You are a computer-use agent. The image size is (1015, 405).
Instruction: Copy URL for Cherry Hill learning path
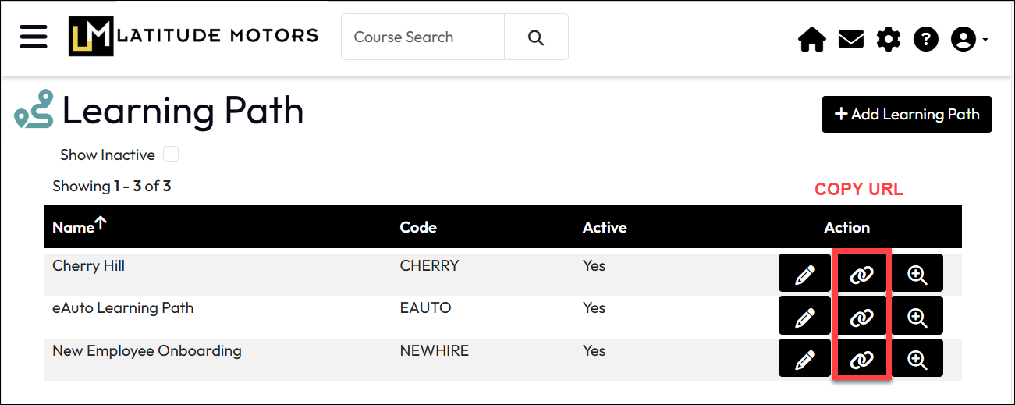861,274
